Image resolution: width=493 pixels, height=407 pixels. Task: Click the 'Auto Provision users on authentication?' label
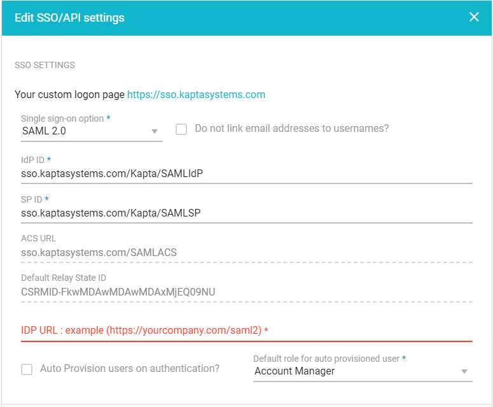(x=130, y=369)
